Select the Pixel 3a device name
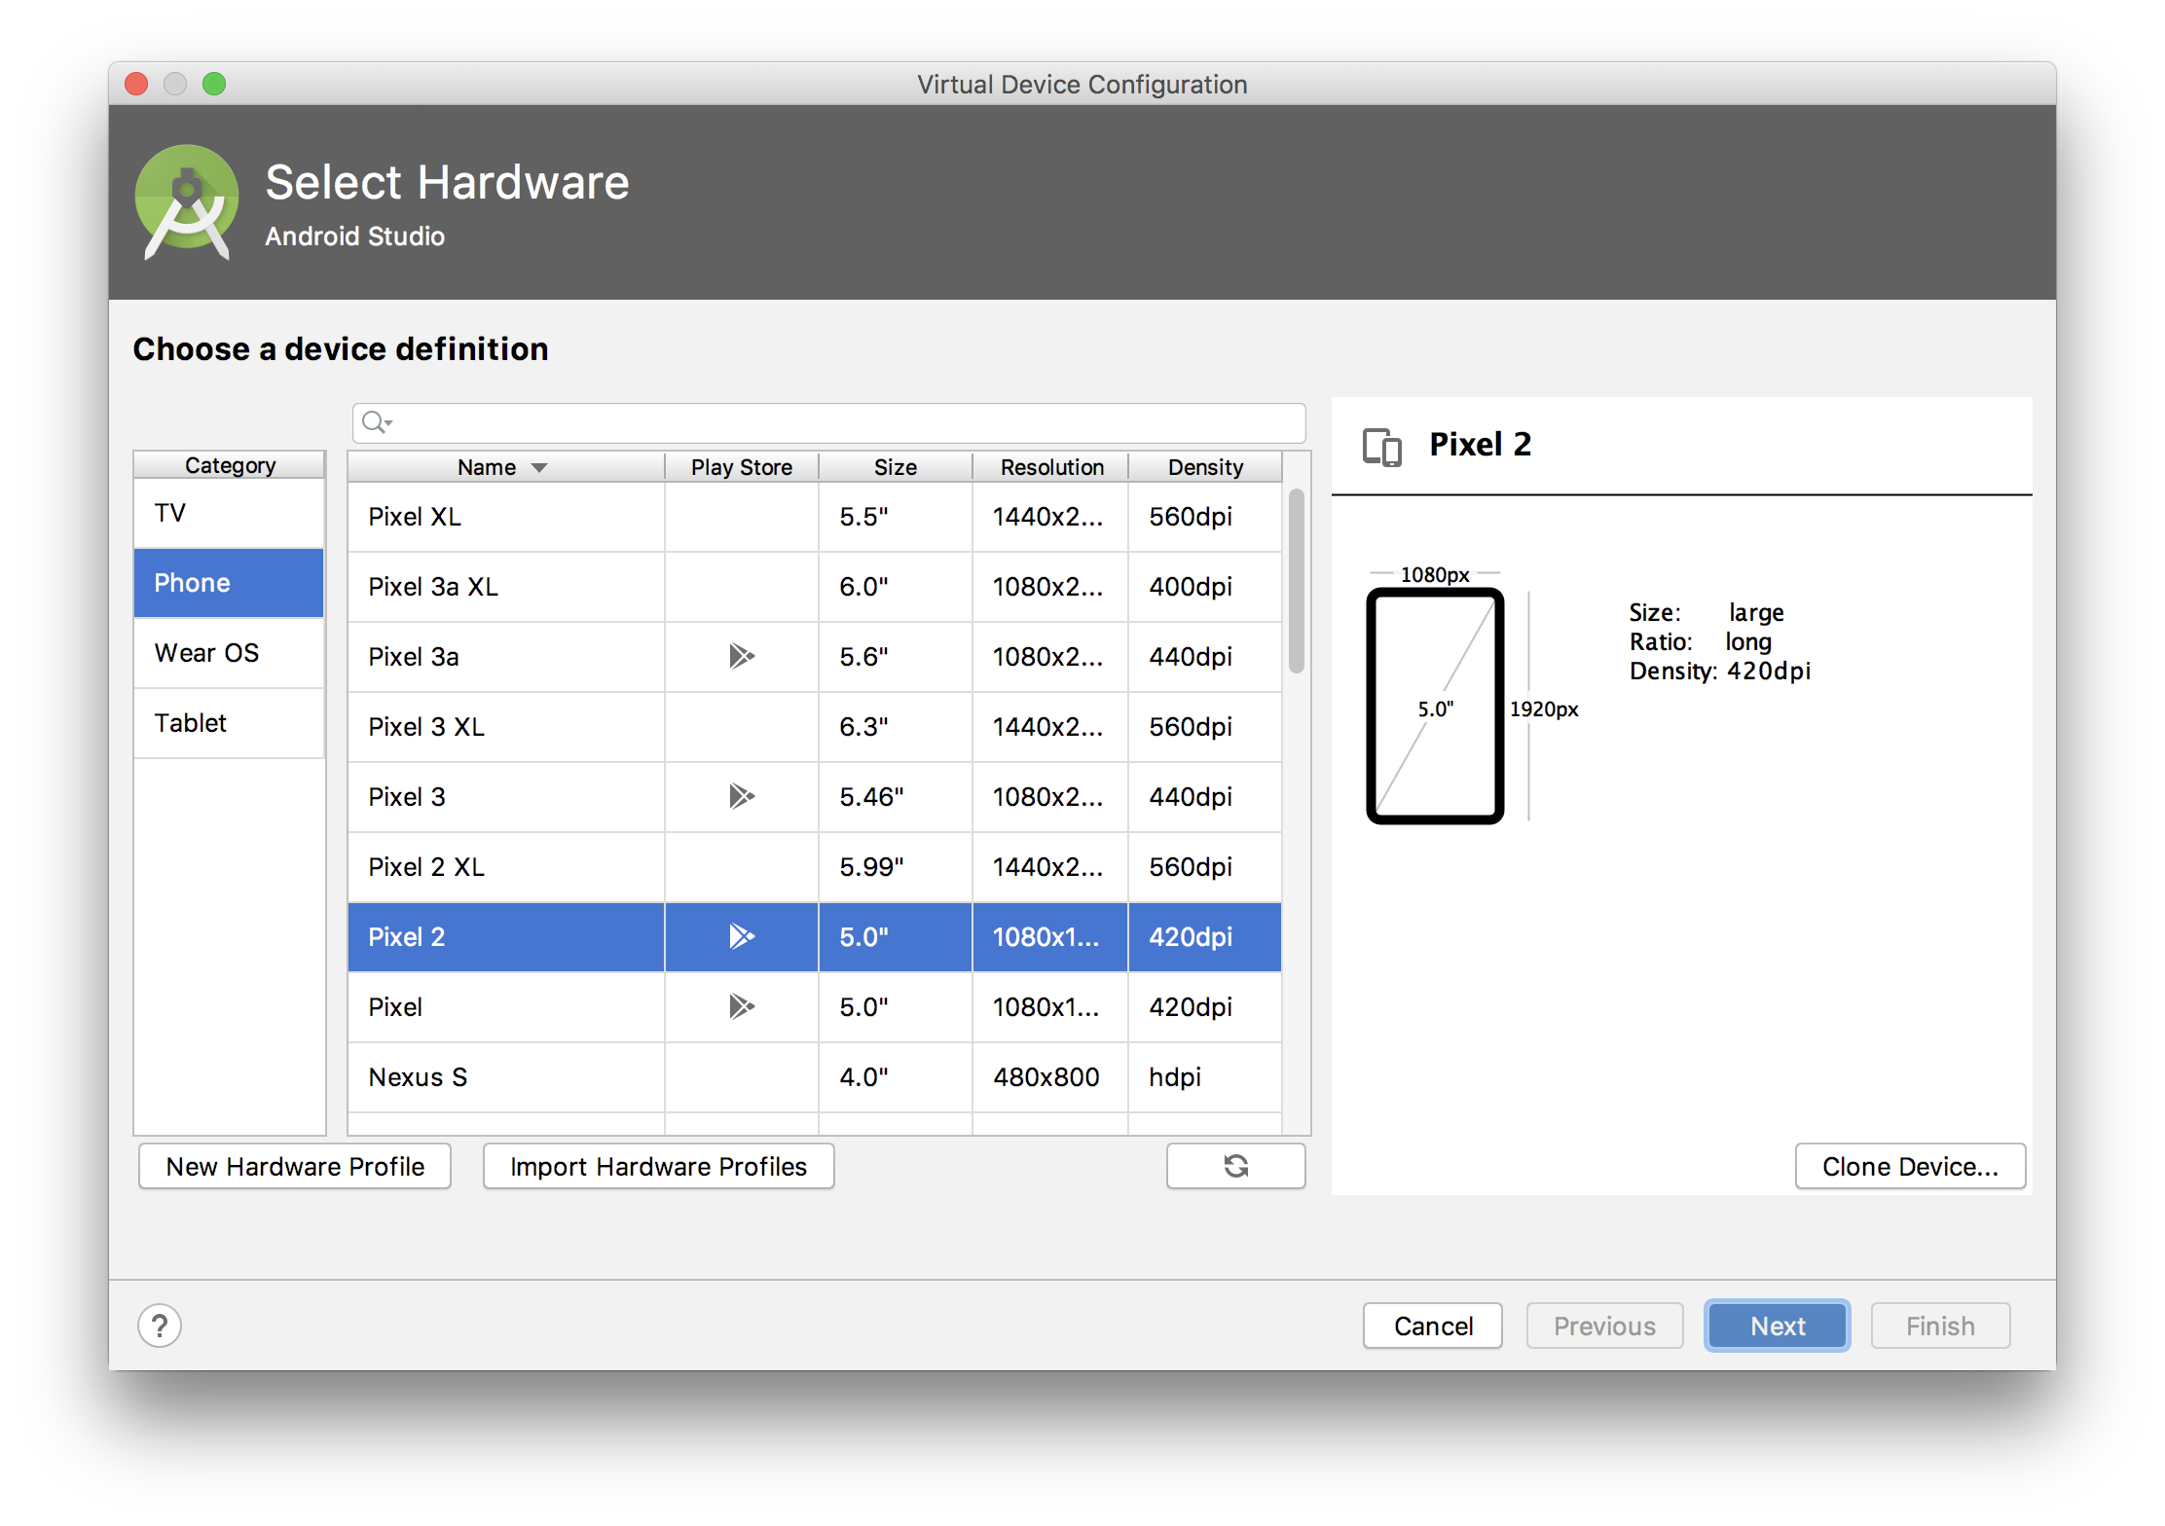Screen dimensions: 2165x1526 [x=413, y=657]
